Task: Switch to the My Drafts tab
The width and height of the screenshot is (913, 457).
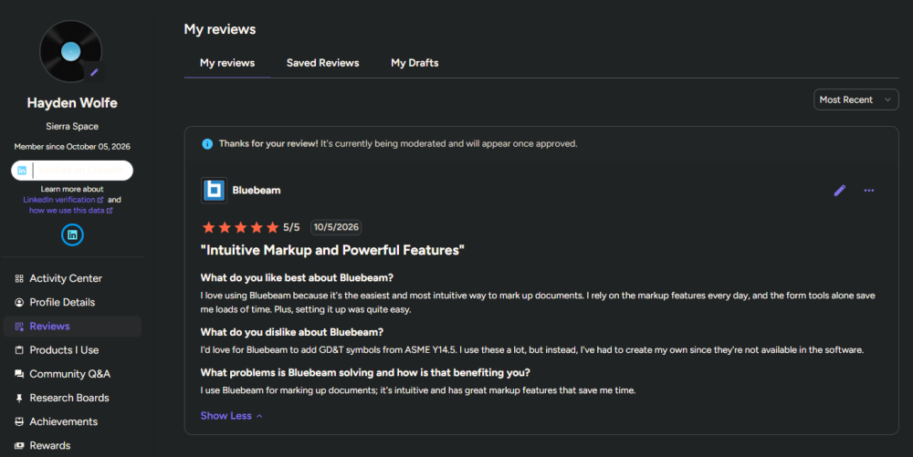Action: (x=415, y=63)
